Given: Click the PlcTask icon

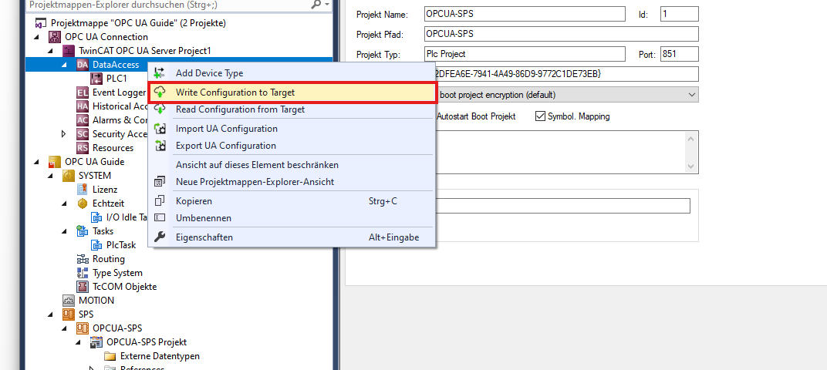Looking at the screenshot, I should 96,244.
